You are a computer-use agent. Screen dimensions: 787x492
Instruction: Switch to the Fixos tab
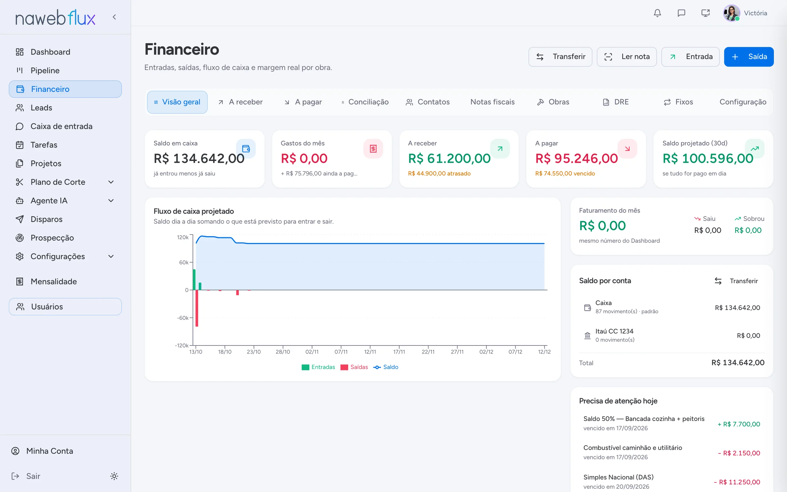[x=678, y=102]
